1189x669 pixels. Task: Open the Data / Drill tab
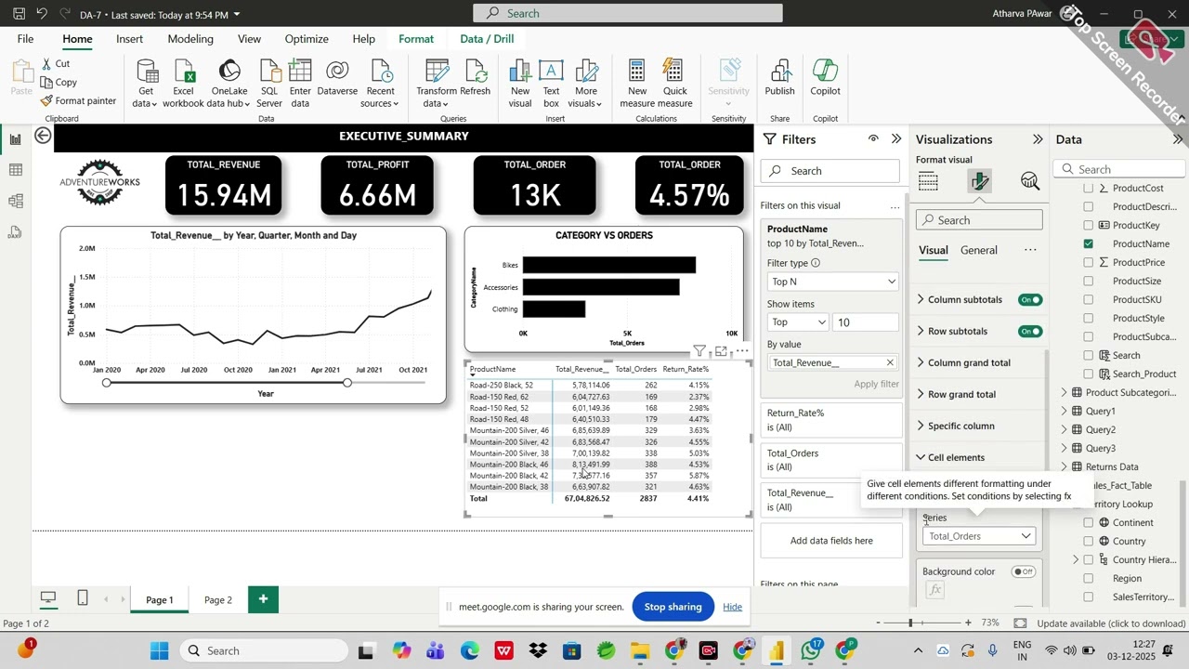[487, 39]
